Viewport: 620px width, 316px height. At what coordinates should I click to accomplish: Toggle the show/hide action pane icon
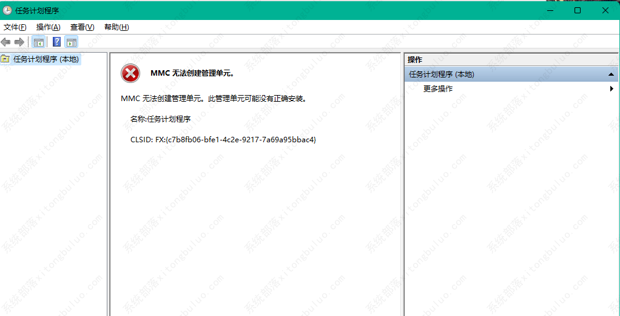point(72,42)
